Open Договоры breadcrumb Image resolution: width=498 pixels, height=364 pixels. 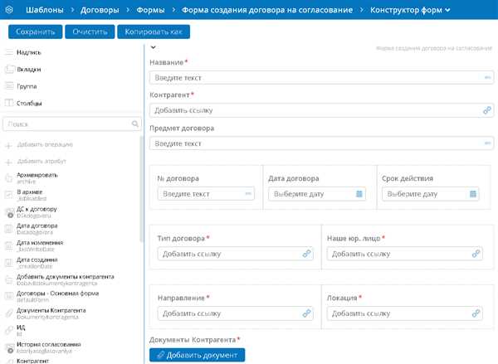[x=100, y=10]
